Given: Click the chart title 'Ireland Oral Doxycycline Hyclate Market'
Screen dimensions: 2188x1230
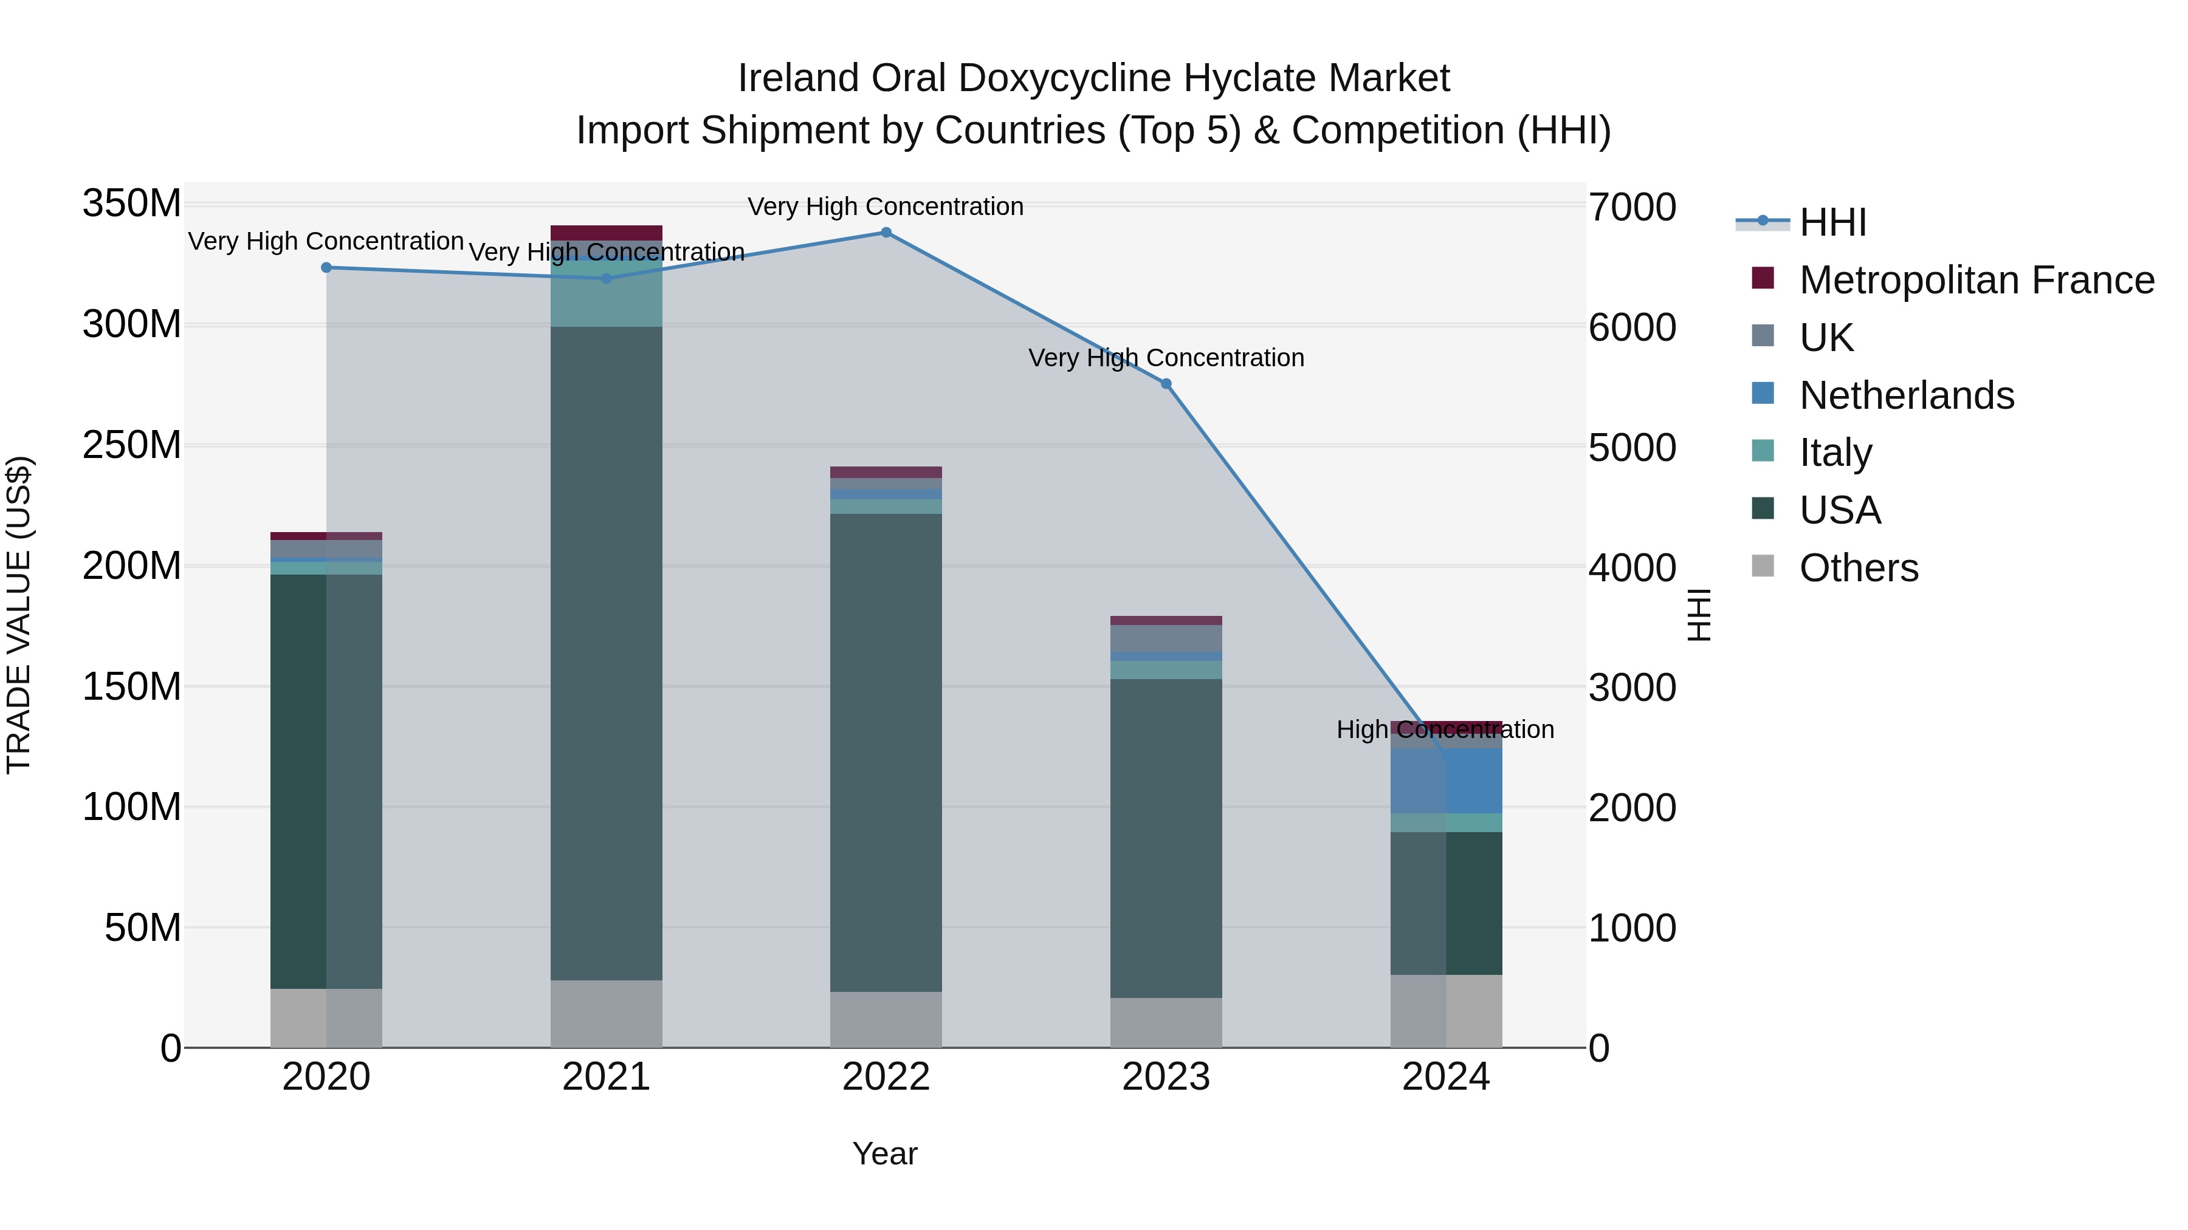Looking at the screenshot, I should click(x=1094, y=78).
